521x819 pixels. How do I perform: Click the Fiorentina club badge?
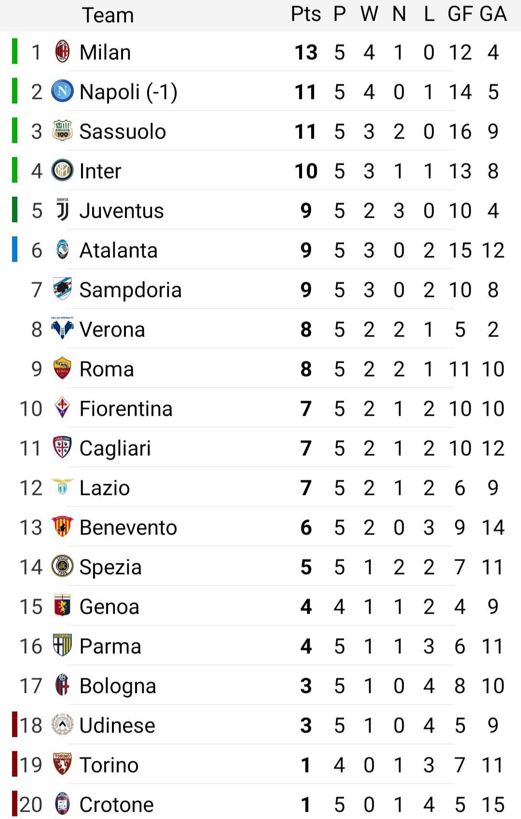click(x=62, y=408)
